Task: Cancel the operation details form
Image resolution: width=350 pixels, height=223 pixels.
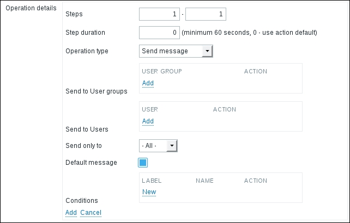Action: click(x=90, y=213)
